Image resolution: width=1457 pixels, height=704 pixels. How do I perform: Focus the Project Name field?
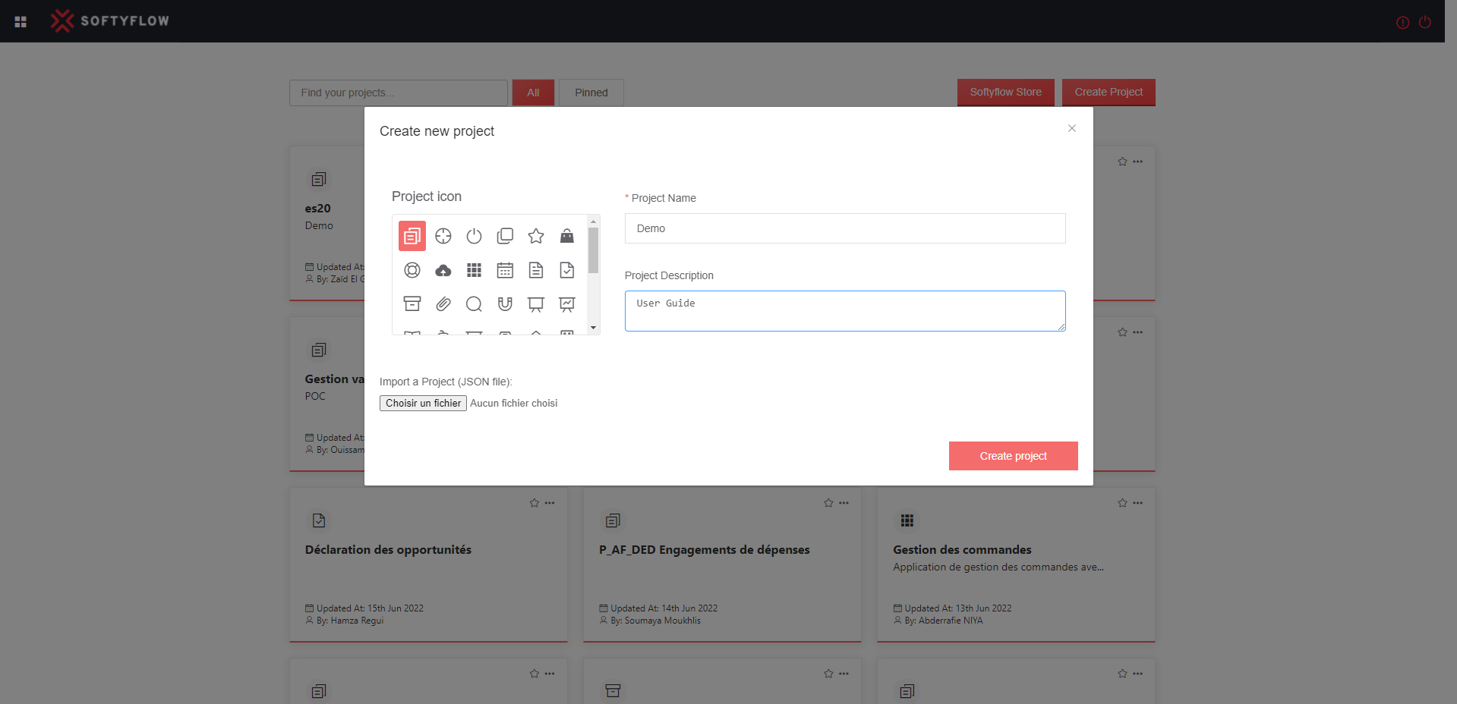(845, 228)
